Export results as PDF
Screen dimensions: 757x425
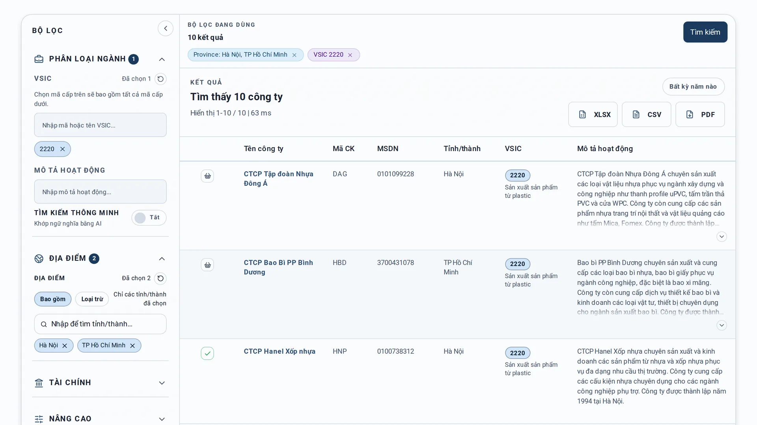pyautogui.click(x=700, y=115)
